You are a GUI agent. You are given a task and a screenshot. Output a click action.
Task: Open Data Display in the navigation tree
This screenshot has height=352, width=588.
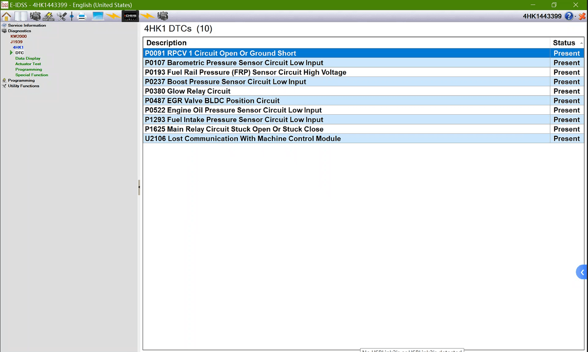point(27,58)
